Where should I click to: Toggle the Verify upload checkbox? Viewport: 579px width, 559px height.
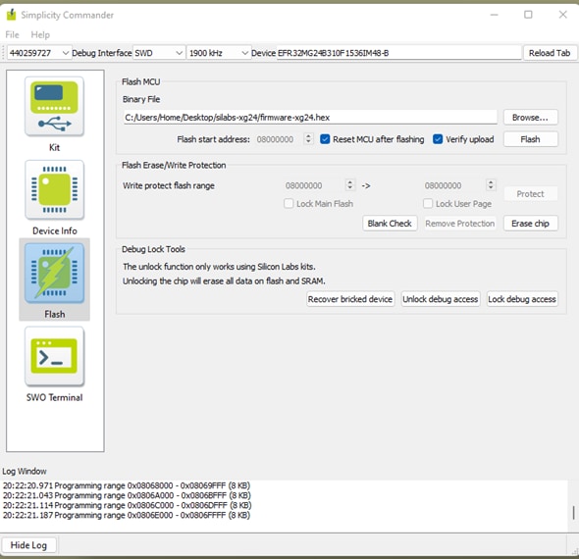point(438,139)
